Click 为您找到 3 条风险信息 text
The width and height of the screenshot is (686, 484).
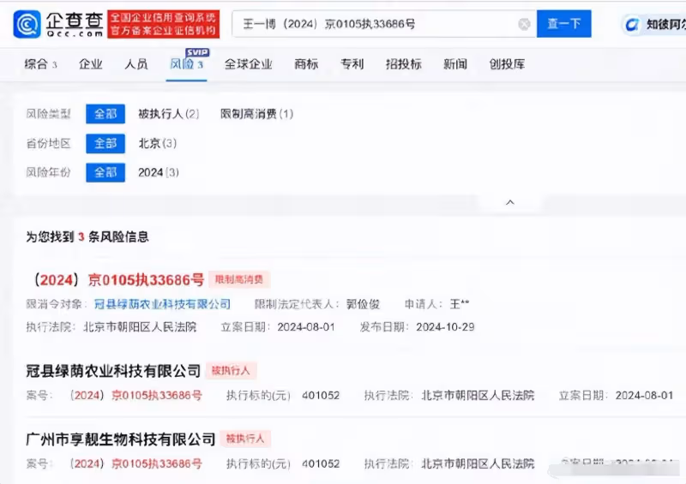(x=87, y=237)
